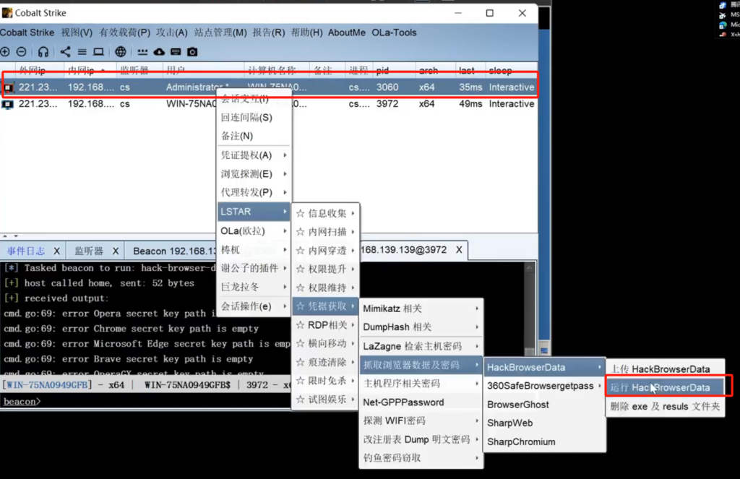Open the 攻击(A) menu
The image size is (740, 479).
(172, 33)
